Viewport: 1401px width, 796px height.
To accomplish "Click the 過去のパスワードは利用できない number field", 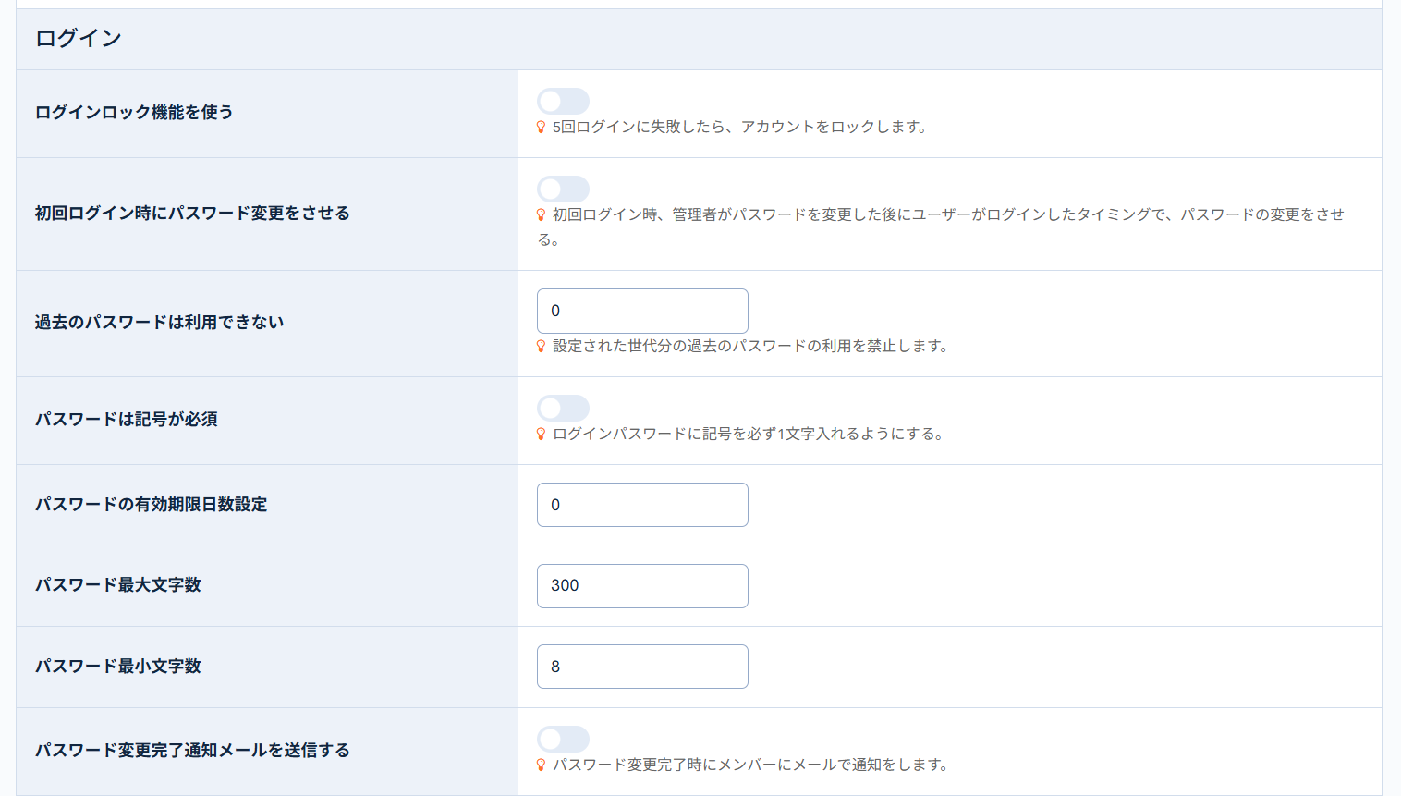I will (642, 311).
